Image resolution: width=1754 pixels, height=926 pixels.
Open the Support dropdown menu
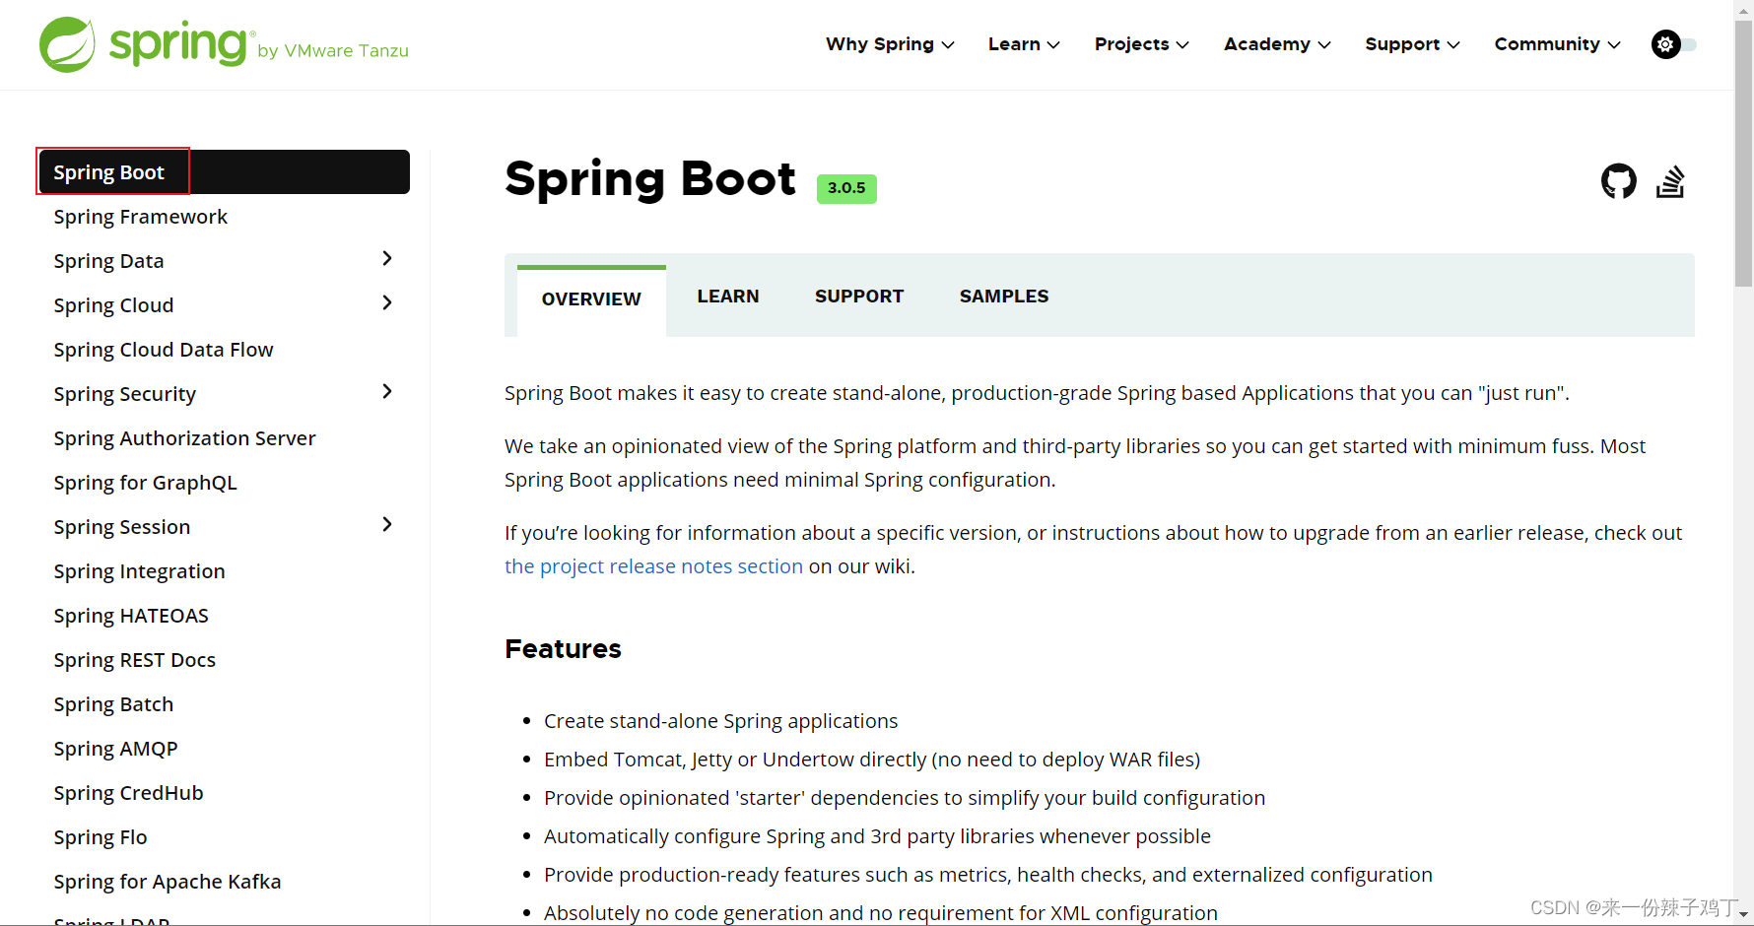tap(1412, 44)
